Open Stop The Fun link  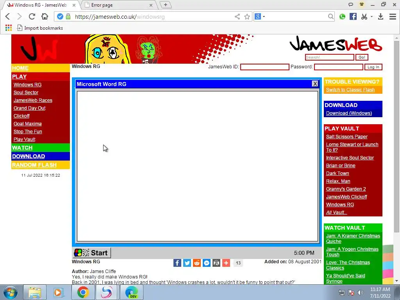[x=28, y=132]
